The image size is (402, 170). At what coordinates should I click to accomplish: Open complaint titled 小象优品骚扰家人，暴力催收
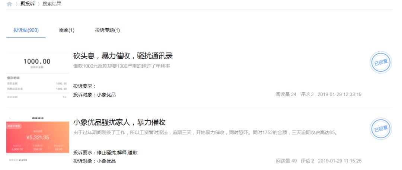pyautogui.click(x=119, y=122)
